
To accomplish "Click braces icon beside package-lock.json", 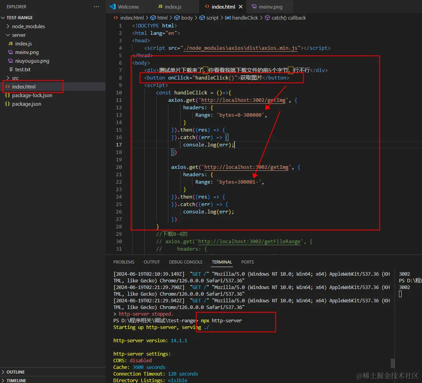I will tap(7, 95).
